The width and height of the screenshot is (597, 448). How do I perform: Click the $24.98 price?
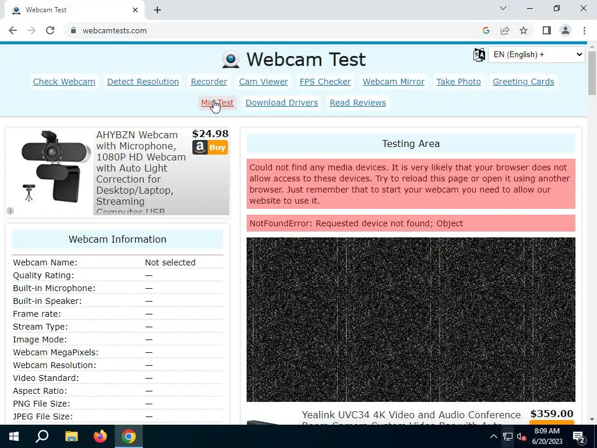(210, 134)
